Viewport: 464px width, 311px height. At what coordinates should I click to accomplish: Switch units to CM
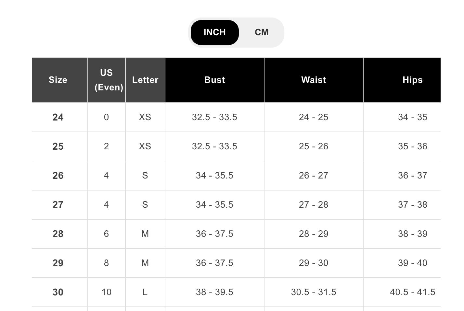262,32
